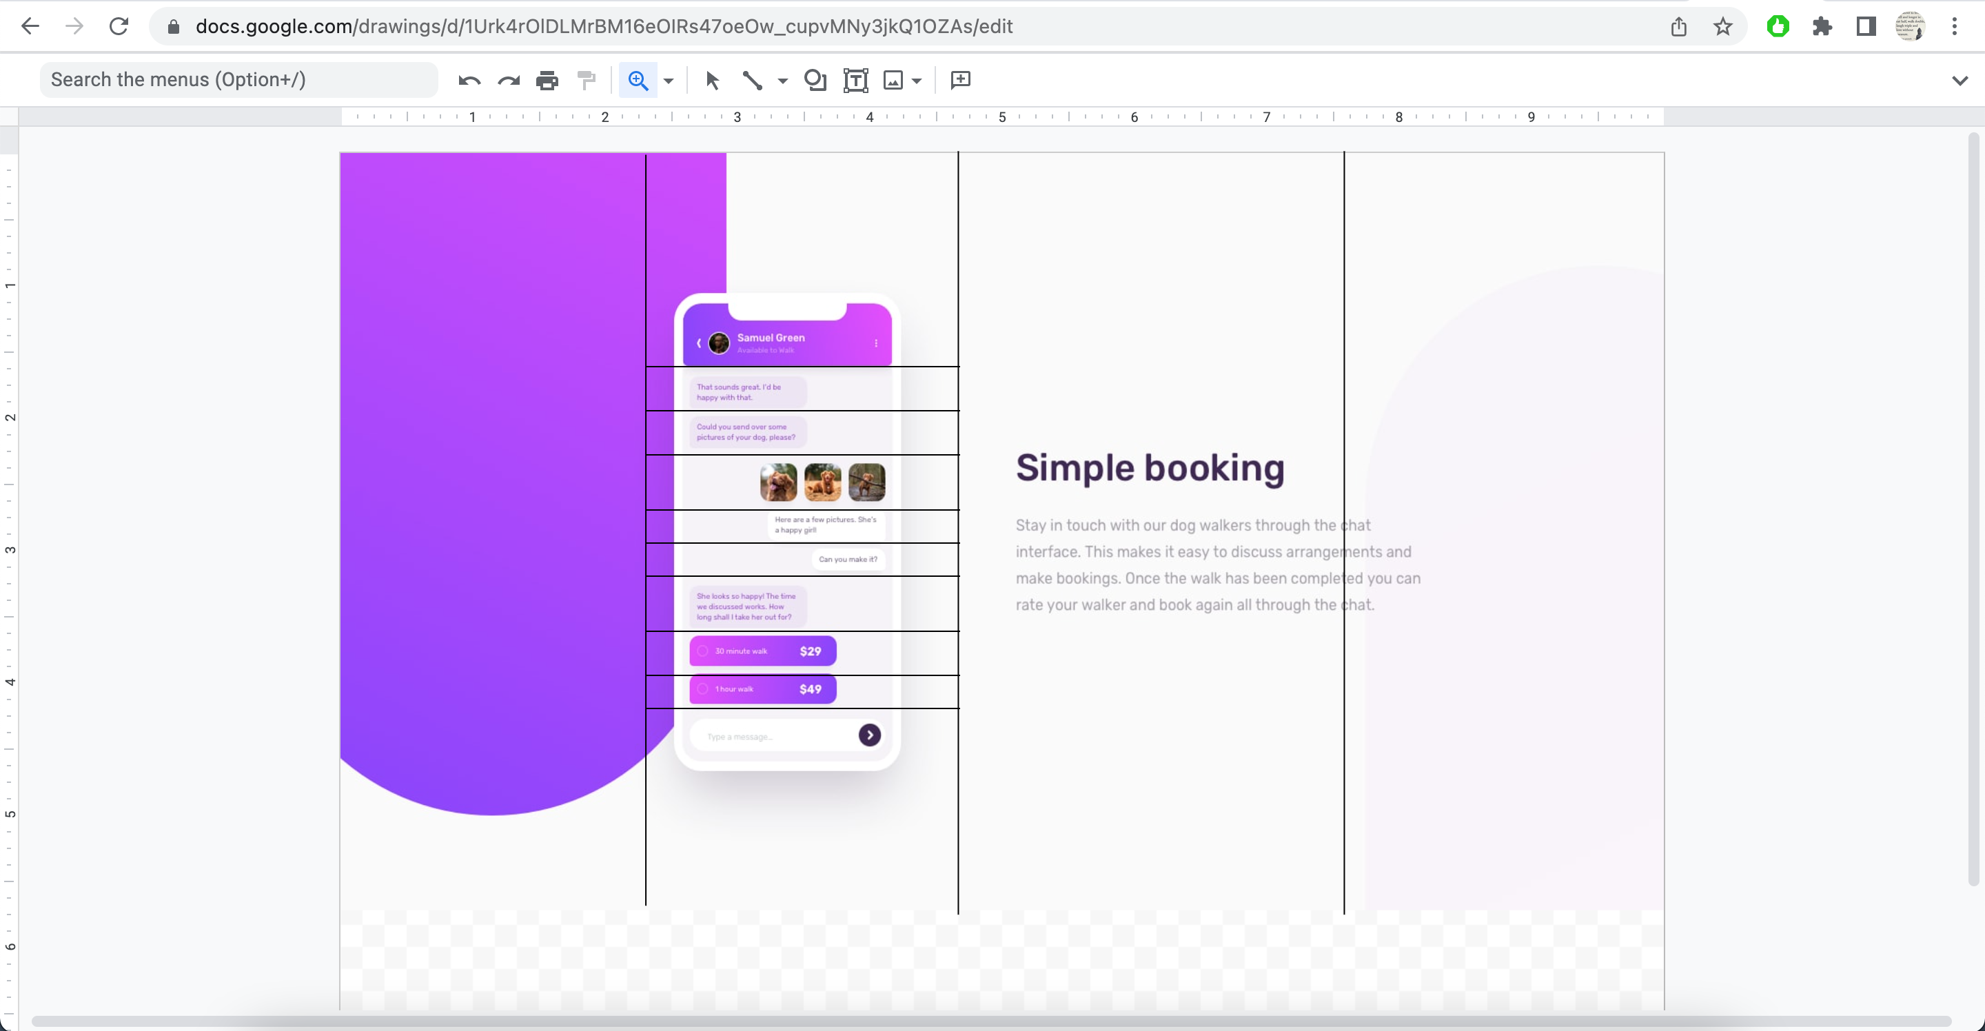Add a comment
Image resolution: width=1985 pixels, height=1031 pixels.
[x=960, y=80]
